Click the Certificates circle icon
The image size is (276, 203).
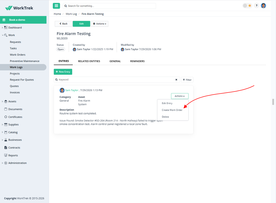(6, 117)
